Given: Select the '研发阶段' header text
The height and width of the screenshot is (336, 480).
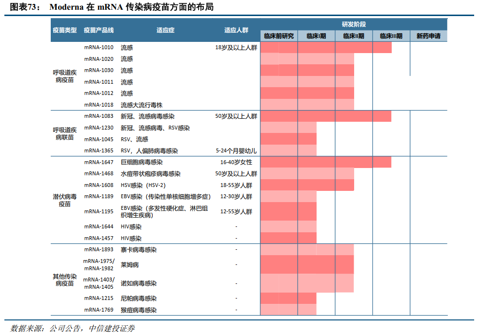Looking at the screenshot, I should [354, 24].
